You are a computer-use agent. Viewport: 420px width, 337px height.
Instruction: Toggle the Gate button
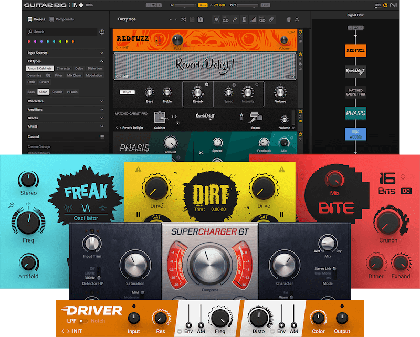point(203,5)
